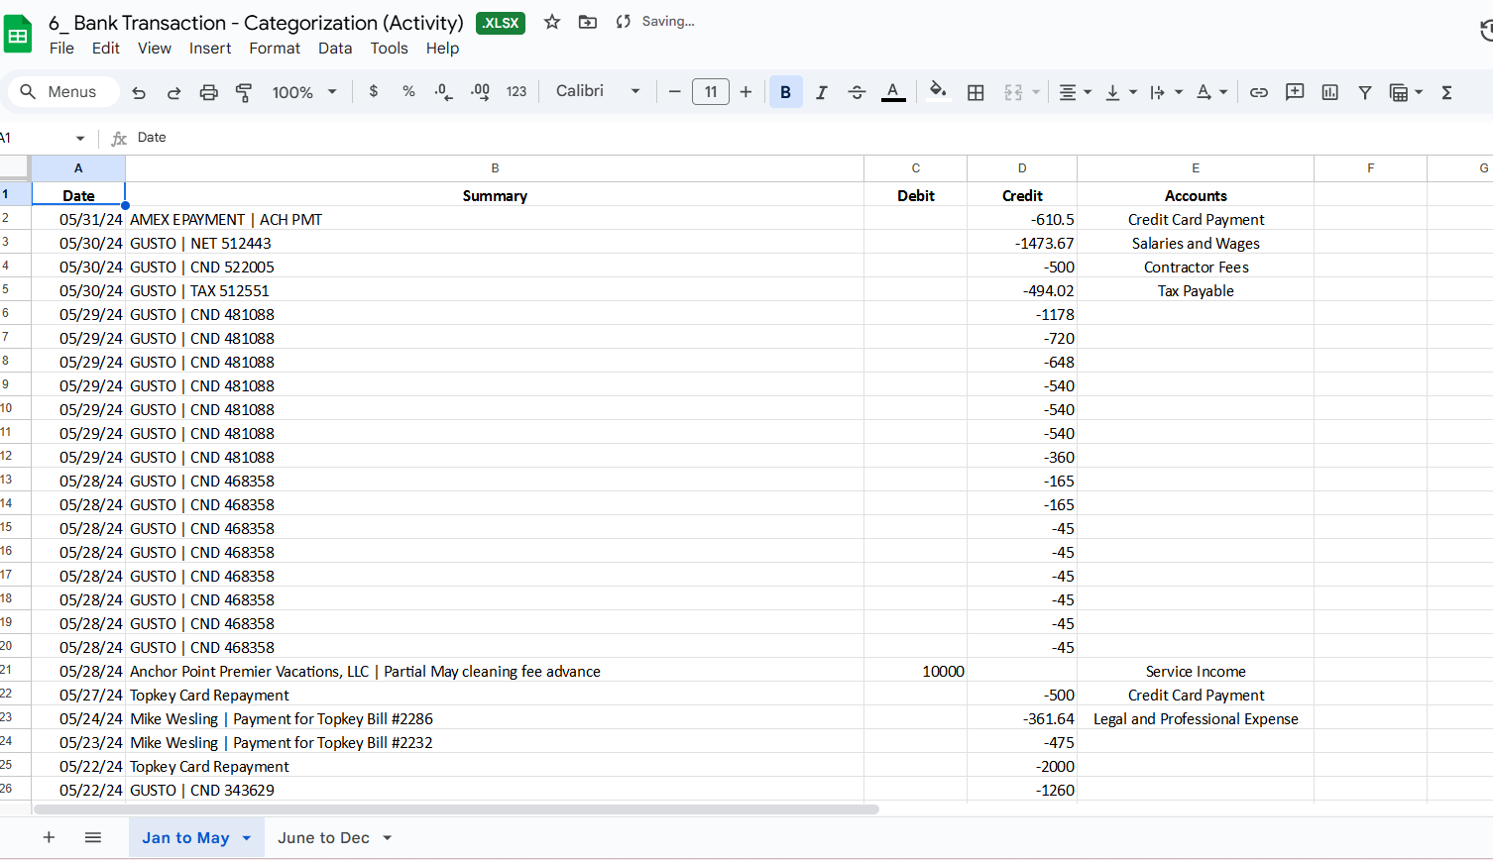Add a new sheet
This screenshot has width=1493, height=860.
(49, 837)
